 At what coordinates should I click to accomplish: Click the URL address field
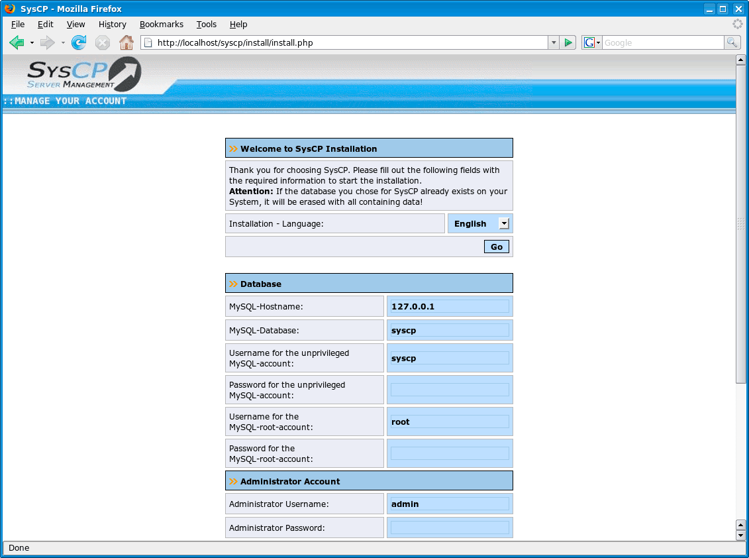(x=352, y=42)
